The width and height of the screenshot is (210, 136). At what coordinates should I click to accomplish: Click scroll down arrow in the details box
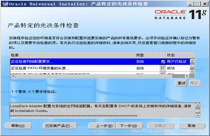coord(198,115)
